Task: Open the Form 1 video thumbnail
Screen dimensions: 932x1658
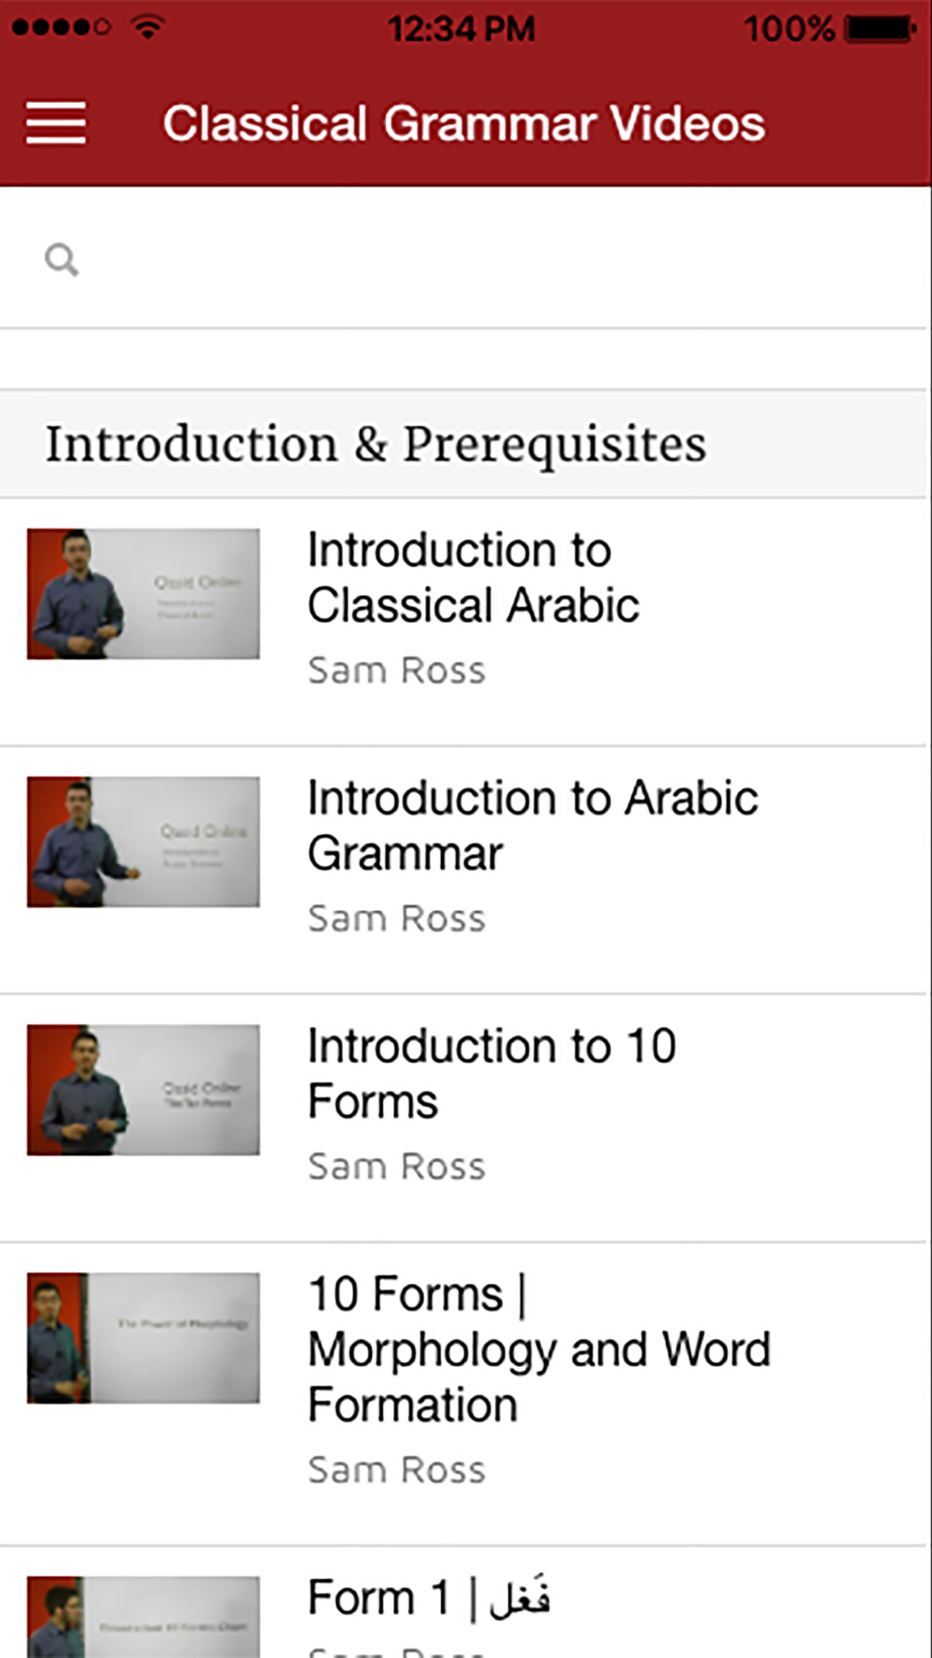Action: click(144, 1616)
